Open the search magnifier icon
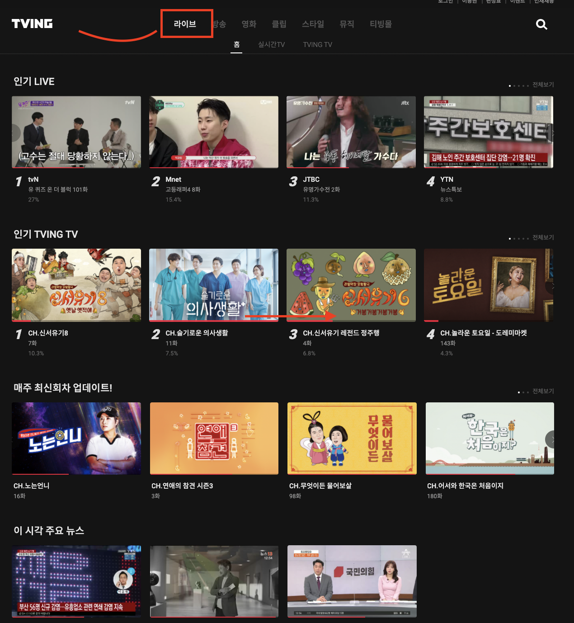Viewport: 574px width, 623px height. click(x=541, y=24)
